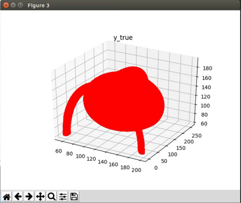Click the Forward navigation arrow icon
This screenshot has width=241, height=203.
(x=29, y=197)
